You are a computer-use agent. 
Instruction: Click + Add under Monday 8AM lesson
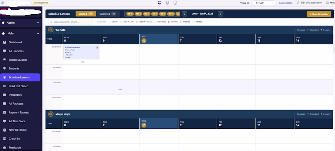[82, 62]
